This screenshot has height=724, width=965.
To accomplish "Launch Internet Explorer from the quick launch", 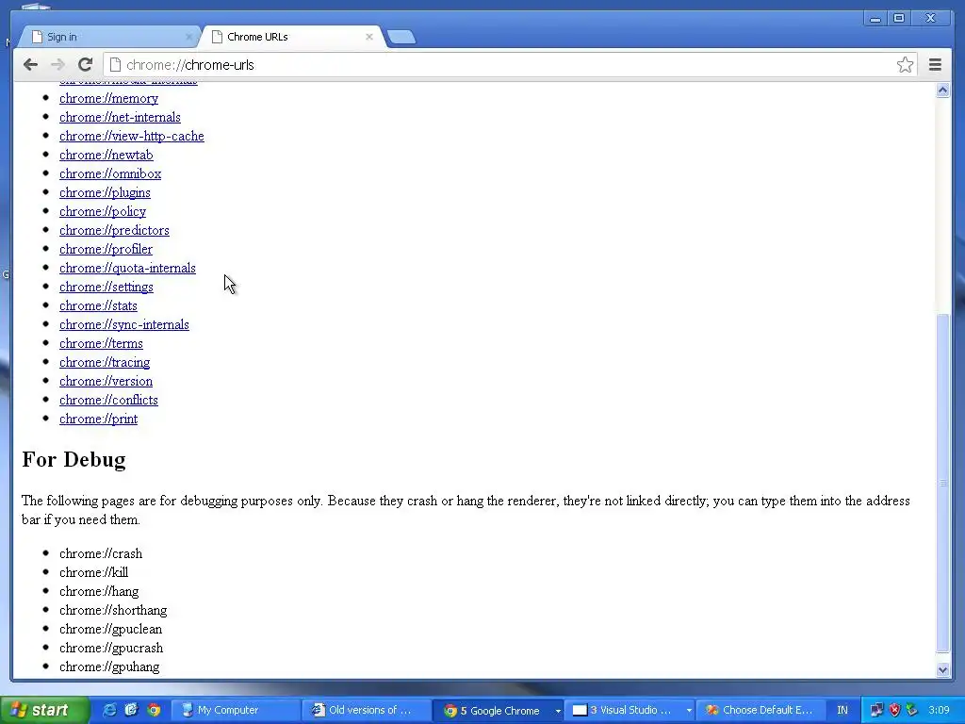I will pyautogui.click(x=109, y=710).
